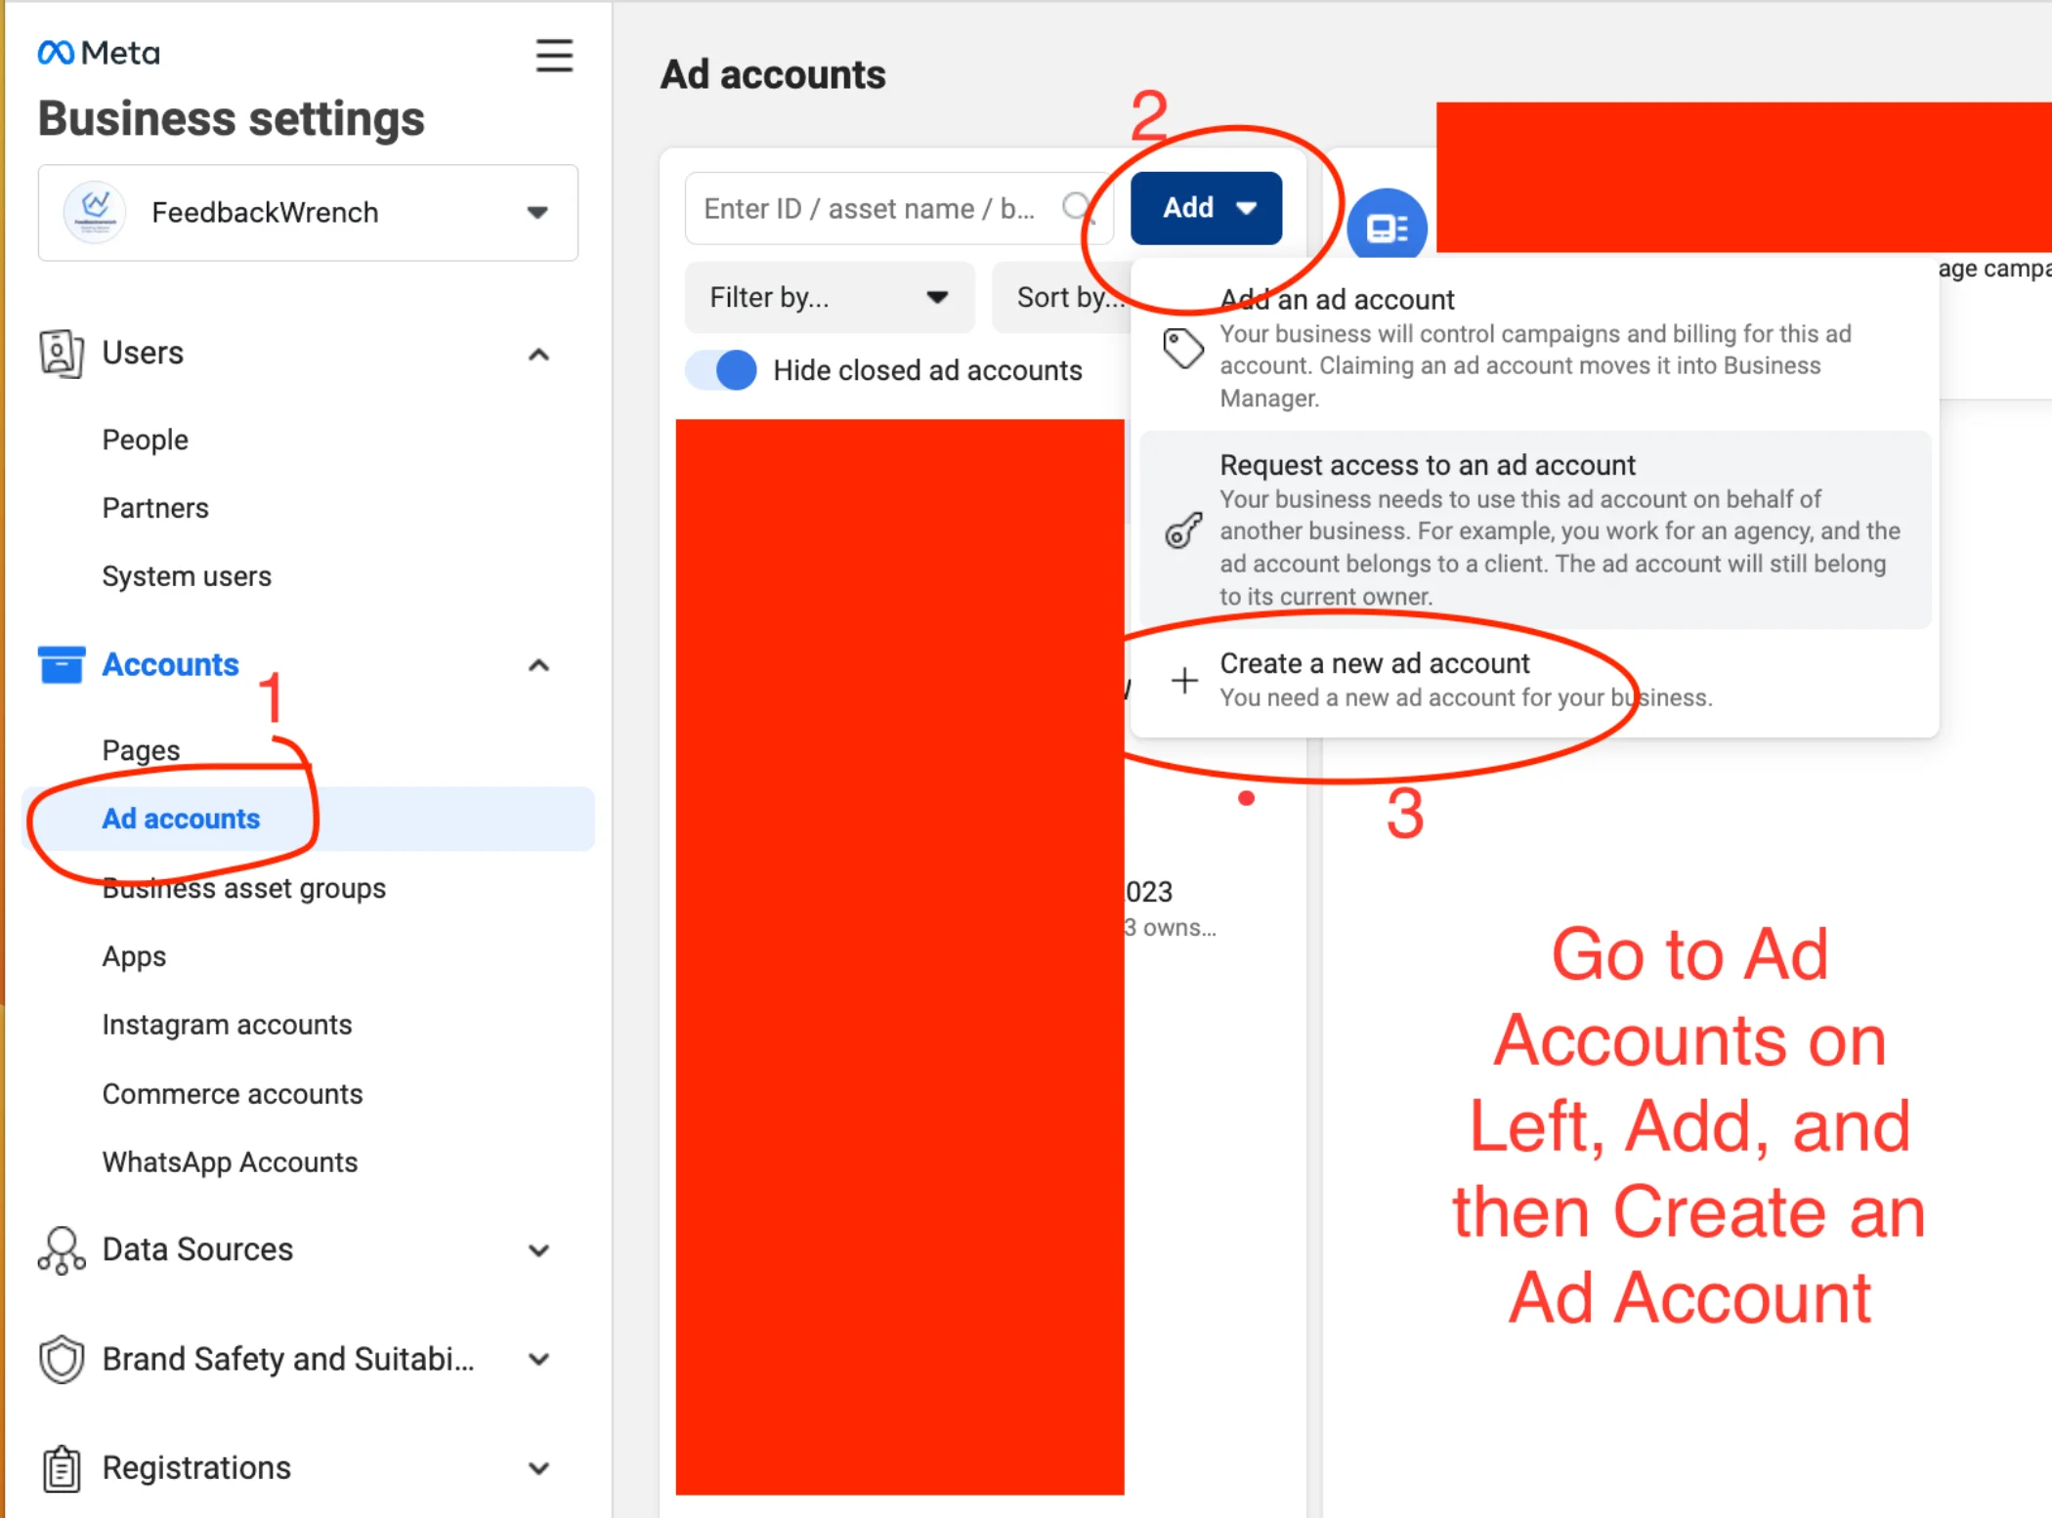Choose Request access to an ad account
Image resolution: width=2052 pixels, height=1518 pixels.
[x=1534, y=529]
